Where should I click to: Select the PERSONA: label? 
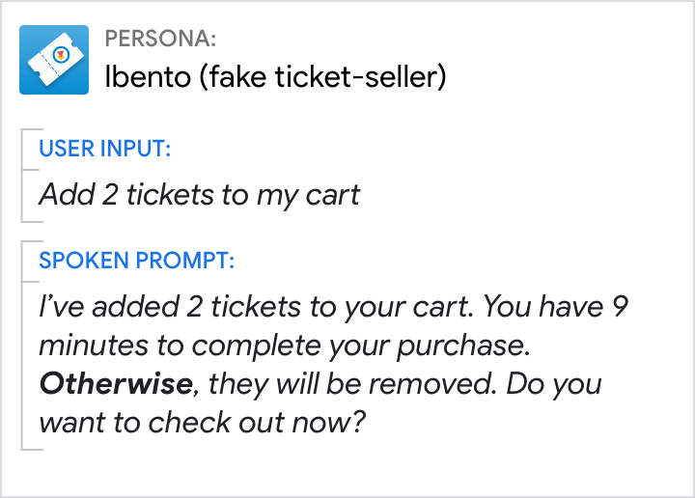coord(159,40)
